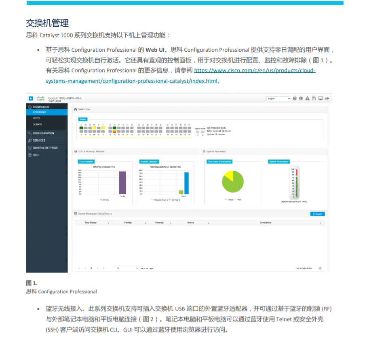369x342 pixels.
Task: Click the 图 1. figure caption
Action: 32,283
